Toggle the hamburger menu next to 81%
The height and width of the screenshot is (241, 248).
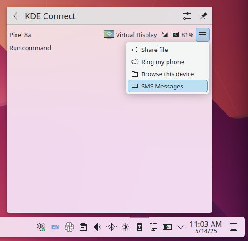tap(203, 35)
